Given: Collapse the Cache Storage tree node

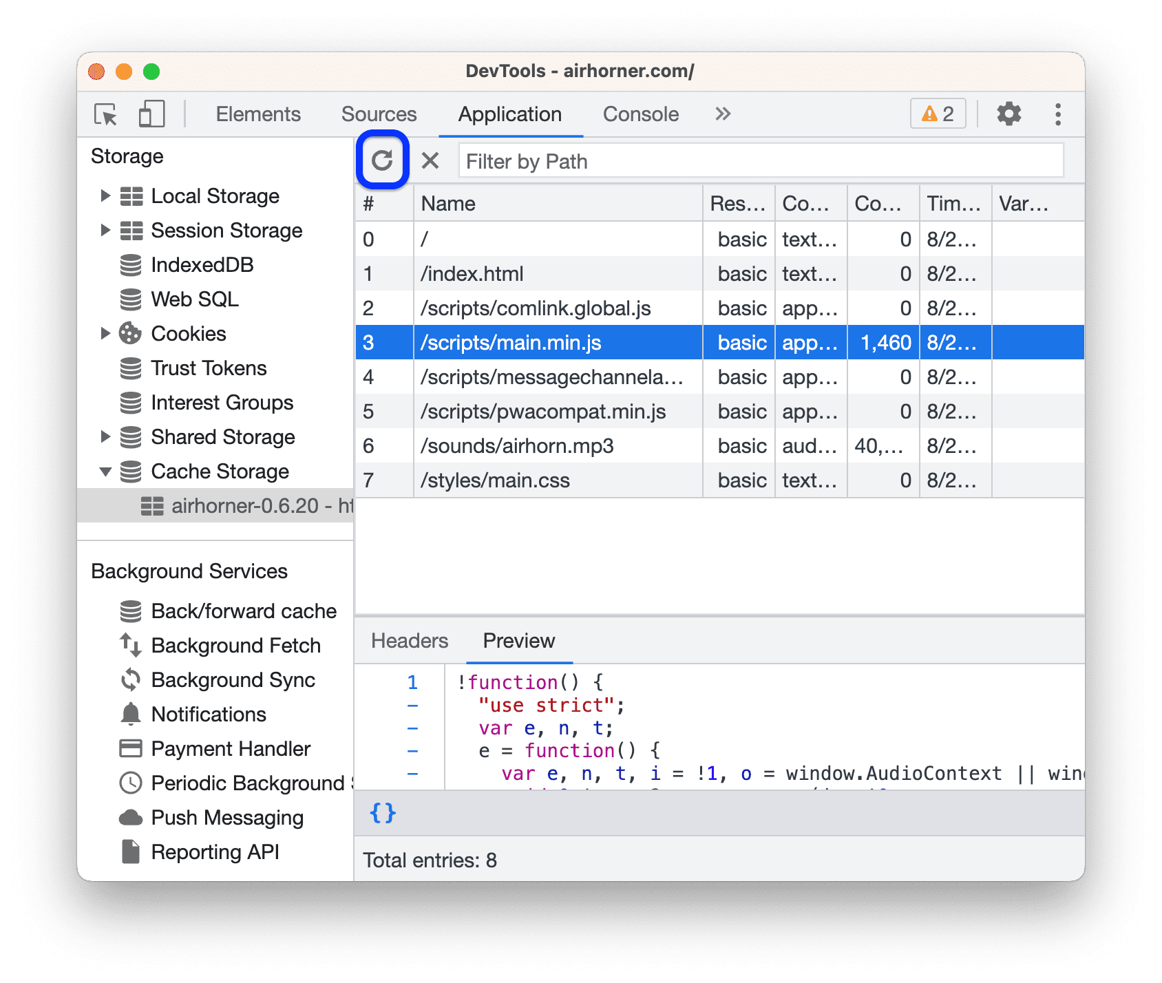Looking at the screenshot, I should point(105,472).
